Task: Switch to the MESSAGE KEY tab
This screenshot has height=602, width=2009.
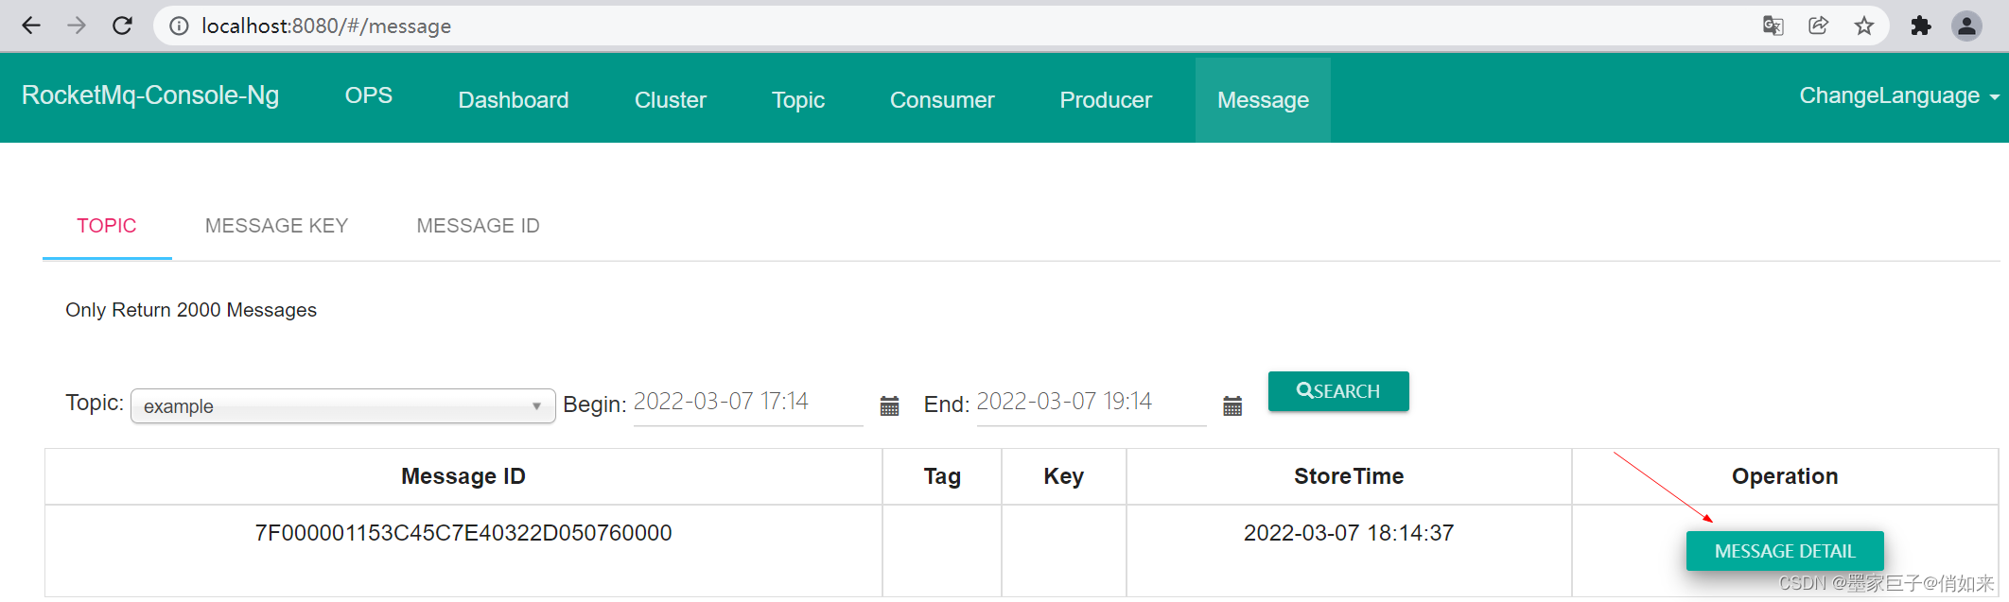Action: tap(277, 226)
